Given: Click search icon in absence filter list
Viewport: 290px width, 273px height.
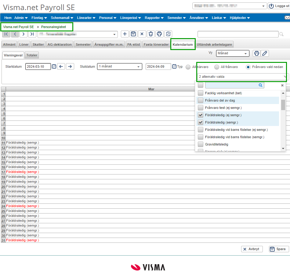Looking at the screenshot, I should (x=260, y=85).
